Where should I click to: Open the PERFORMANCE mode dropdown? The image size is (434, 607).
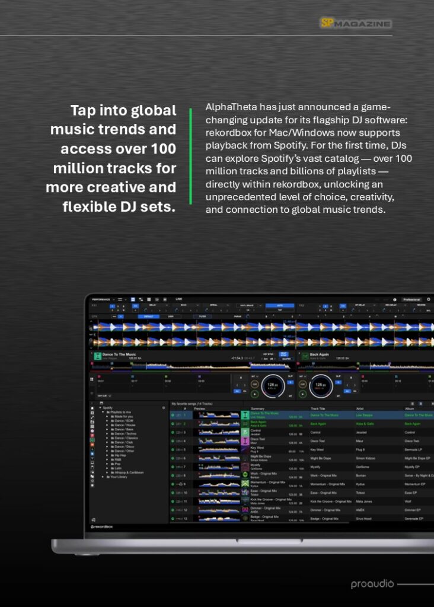click(x=103, y=299)
